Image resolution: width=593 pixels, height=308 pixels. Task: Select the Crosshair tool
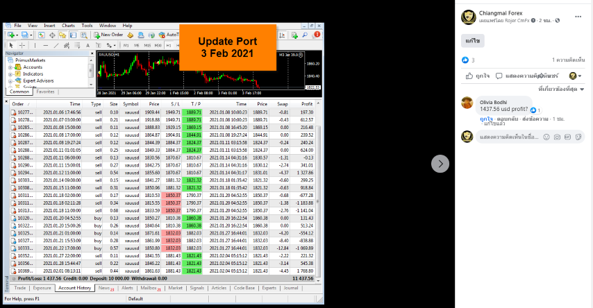[x=22, y=45]
